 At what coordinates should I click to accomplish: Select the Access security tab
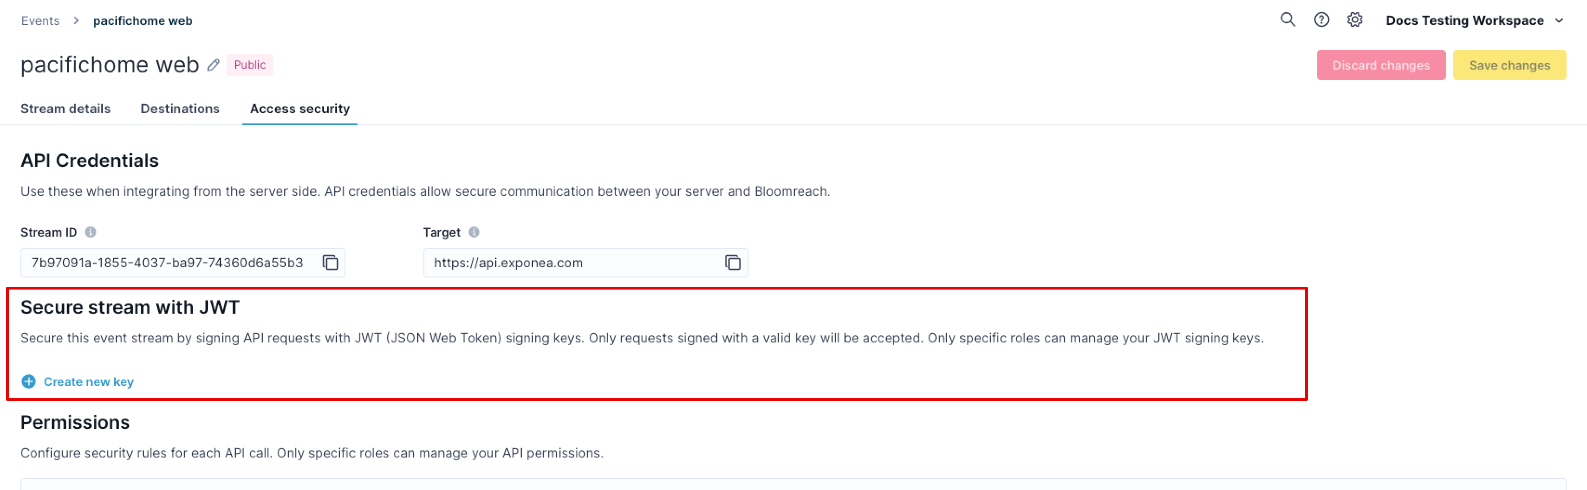(x=300, y=108)
